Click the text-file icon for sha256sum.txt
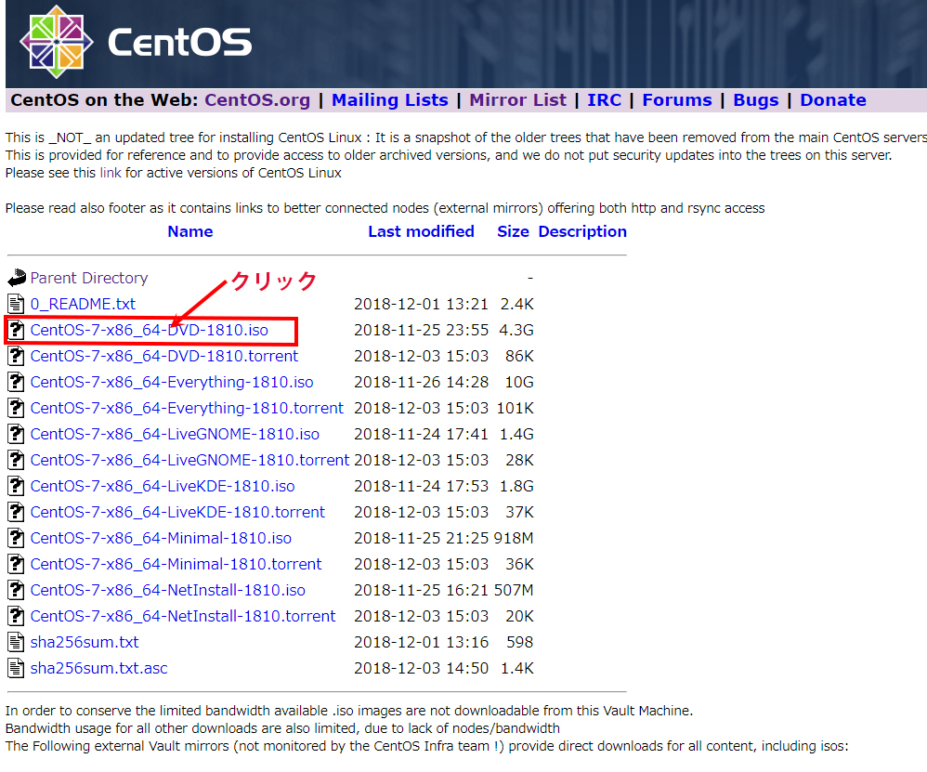This screenshot has width=927, height=772. pos(16,642)
